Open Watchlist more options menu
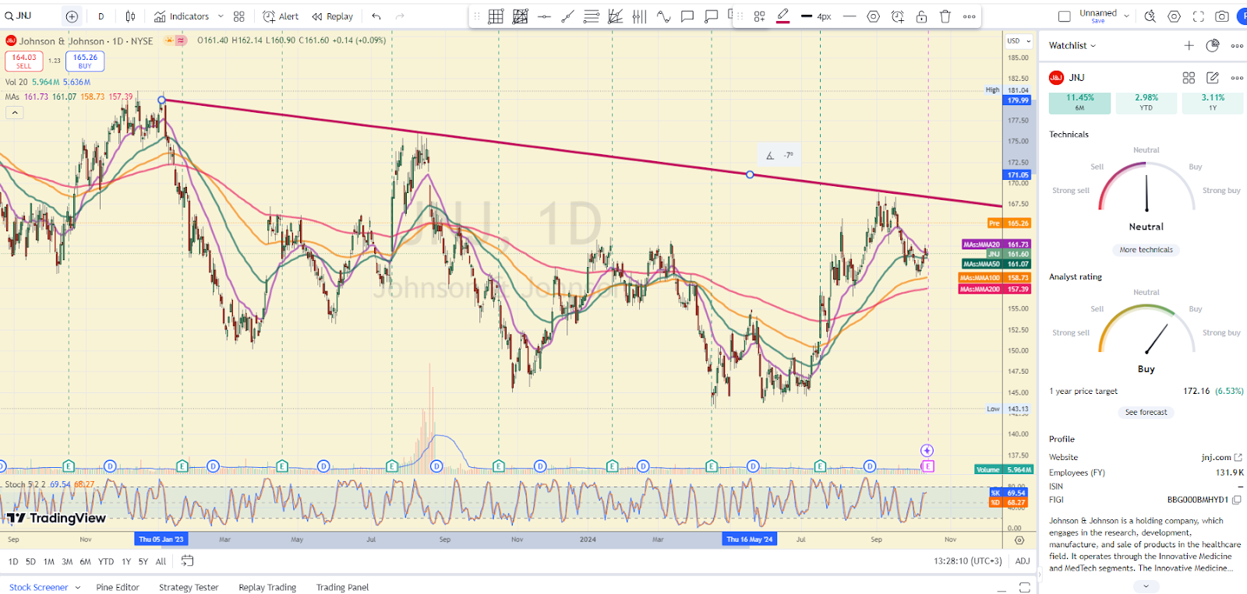1247x594 pixels. 1237,46
